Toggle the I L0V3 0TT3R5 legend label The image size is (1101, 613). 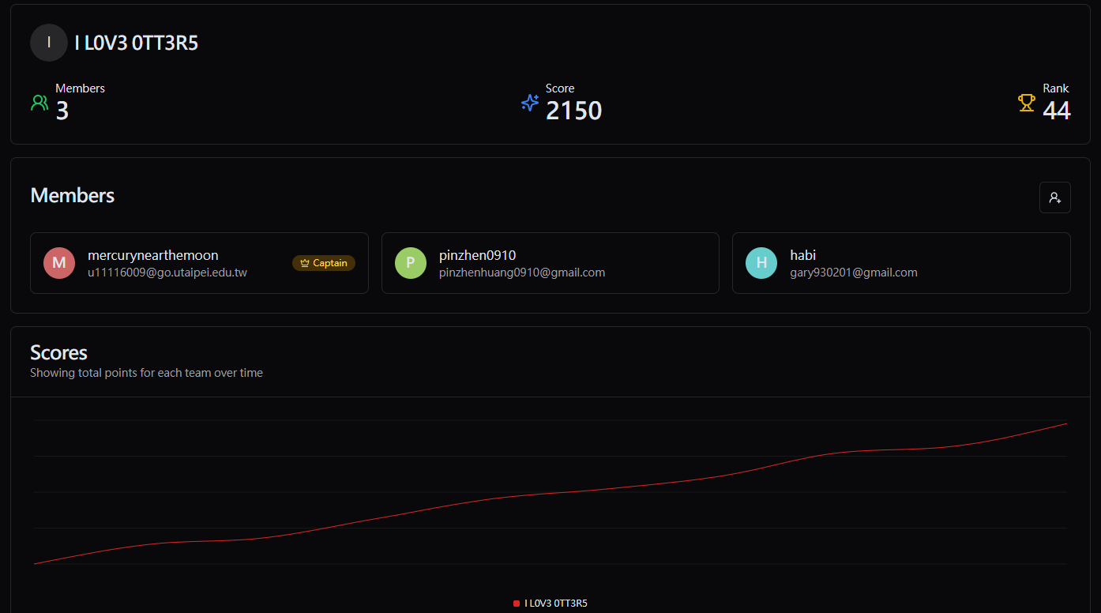click(556, 604)
